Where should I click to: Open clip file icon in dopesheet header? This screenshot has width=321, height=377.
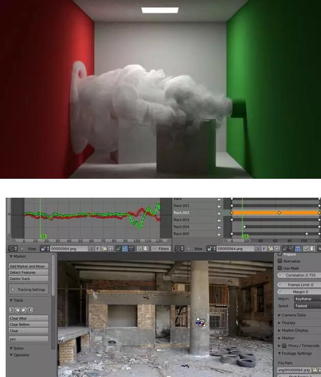tap(271, 249)
